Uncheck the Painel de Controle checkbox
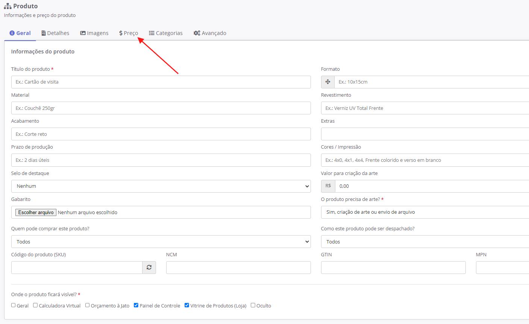 click(x=136, y=306)
